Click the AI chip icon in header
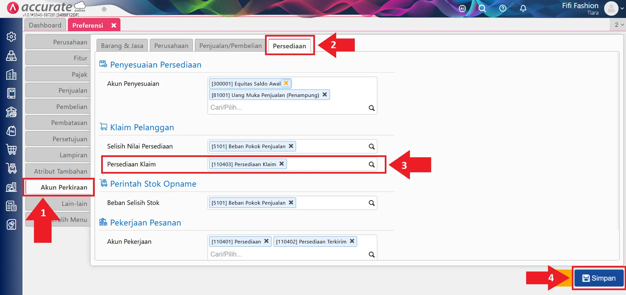The image size is (626, 295). click(x=462, y=8)
